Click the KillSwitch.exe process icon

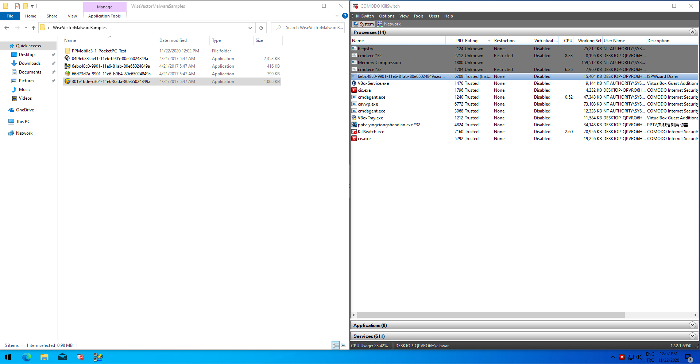point(354,132)
